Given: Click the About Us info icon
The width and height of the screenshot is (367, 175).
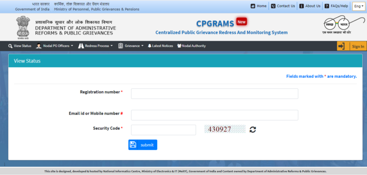Looking at the screenshot, I should pyautogui.click(x=302, y=6).
